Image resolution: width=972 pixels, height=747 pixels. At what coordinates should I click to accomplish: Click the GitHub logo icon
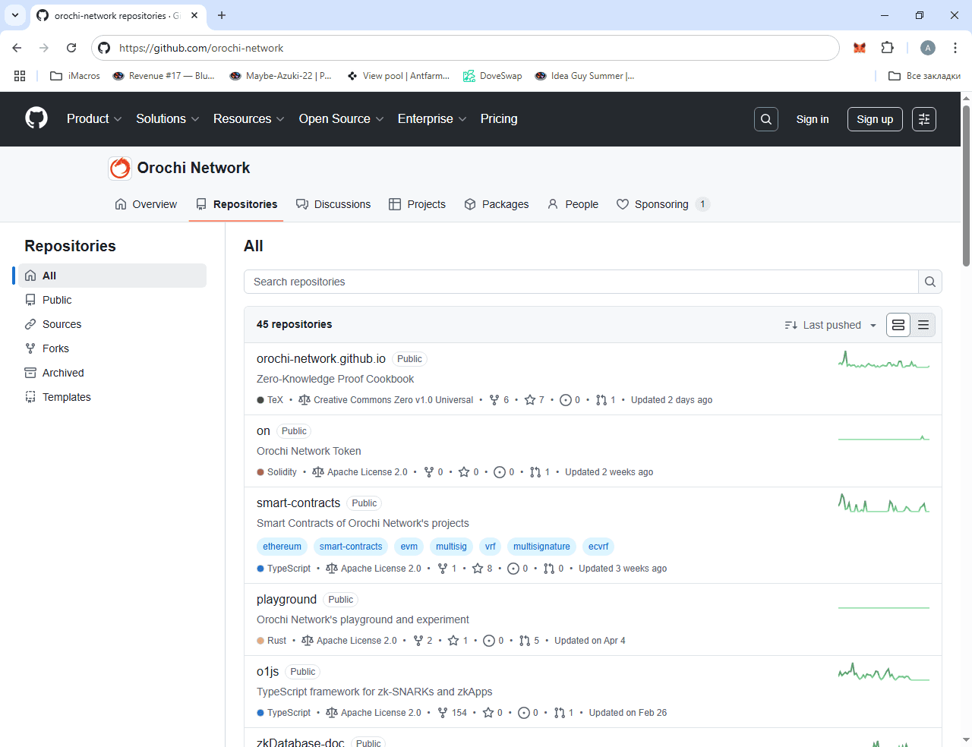[x=36, y=118]
